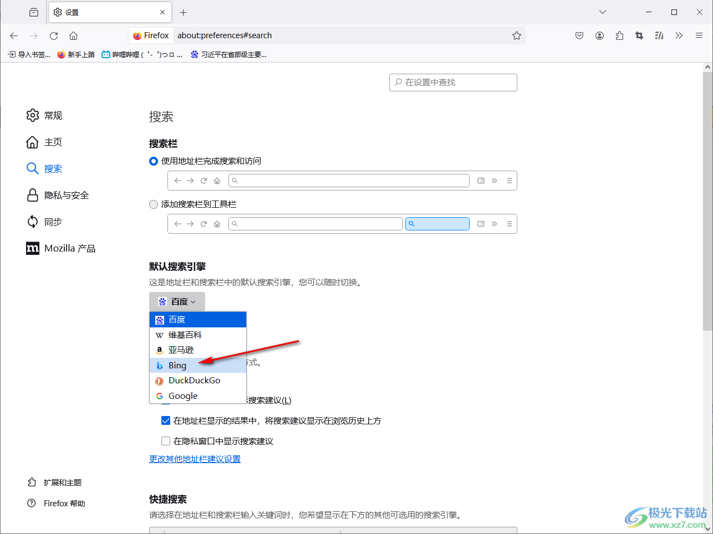Open the extensions puzzle icon
713x534 pixels.
click(619, 35)
